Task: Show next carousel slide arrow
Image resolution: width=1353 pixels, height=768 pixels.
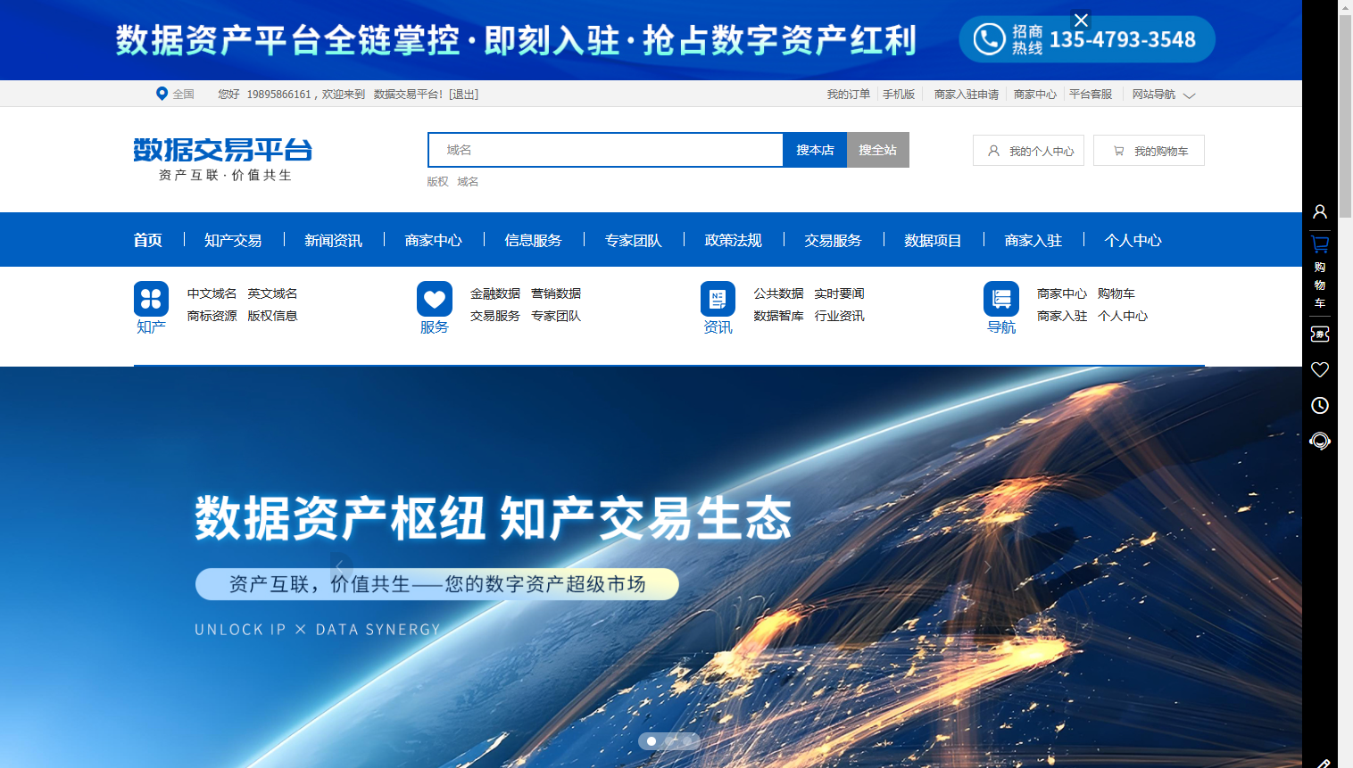Action: (x=987, y=566)
